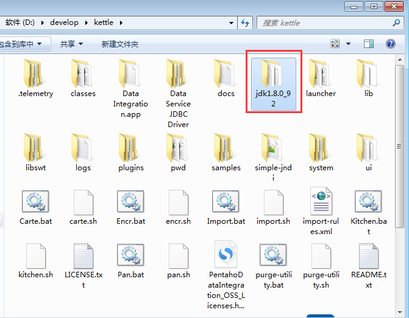Select the LICENSE.txt file
This screenshot has height=318, width=409.
(x=84, y=266)
